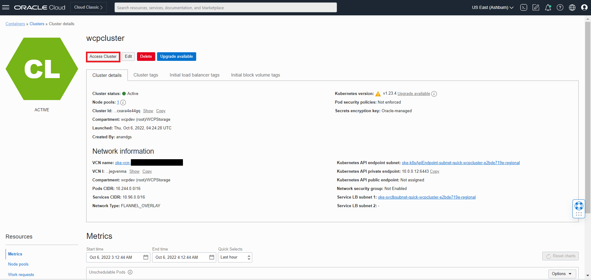Click the Unschedulable Pods info icon
The width and height of the screenshot is (591, 280).
point(130,272)
